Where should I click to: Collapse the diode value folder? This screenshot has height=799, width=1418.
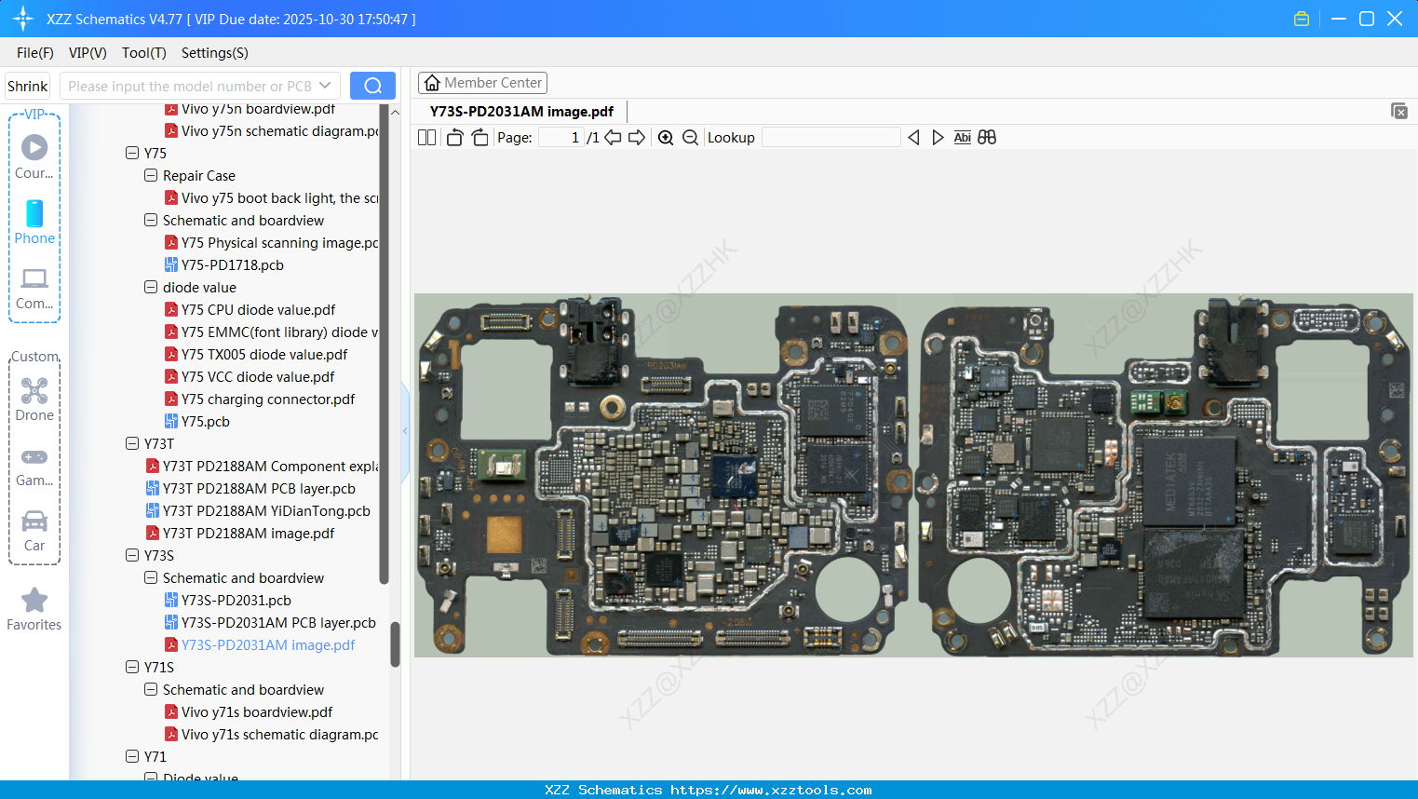coord(151,287)
